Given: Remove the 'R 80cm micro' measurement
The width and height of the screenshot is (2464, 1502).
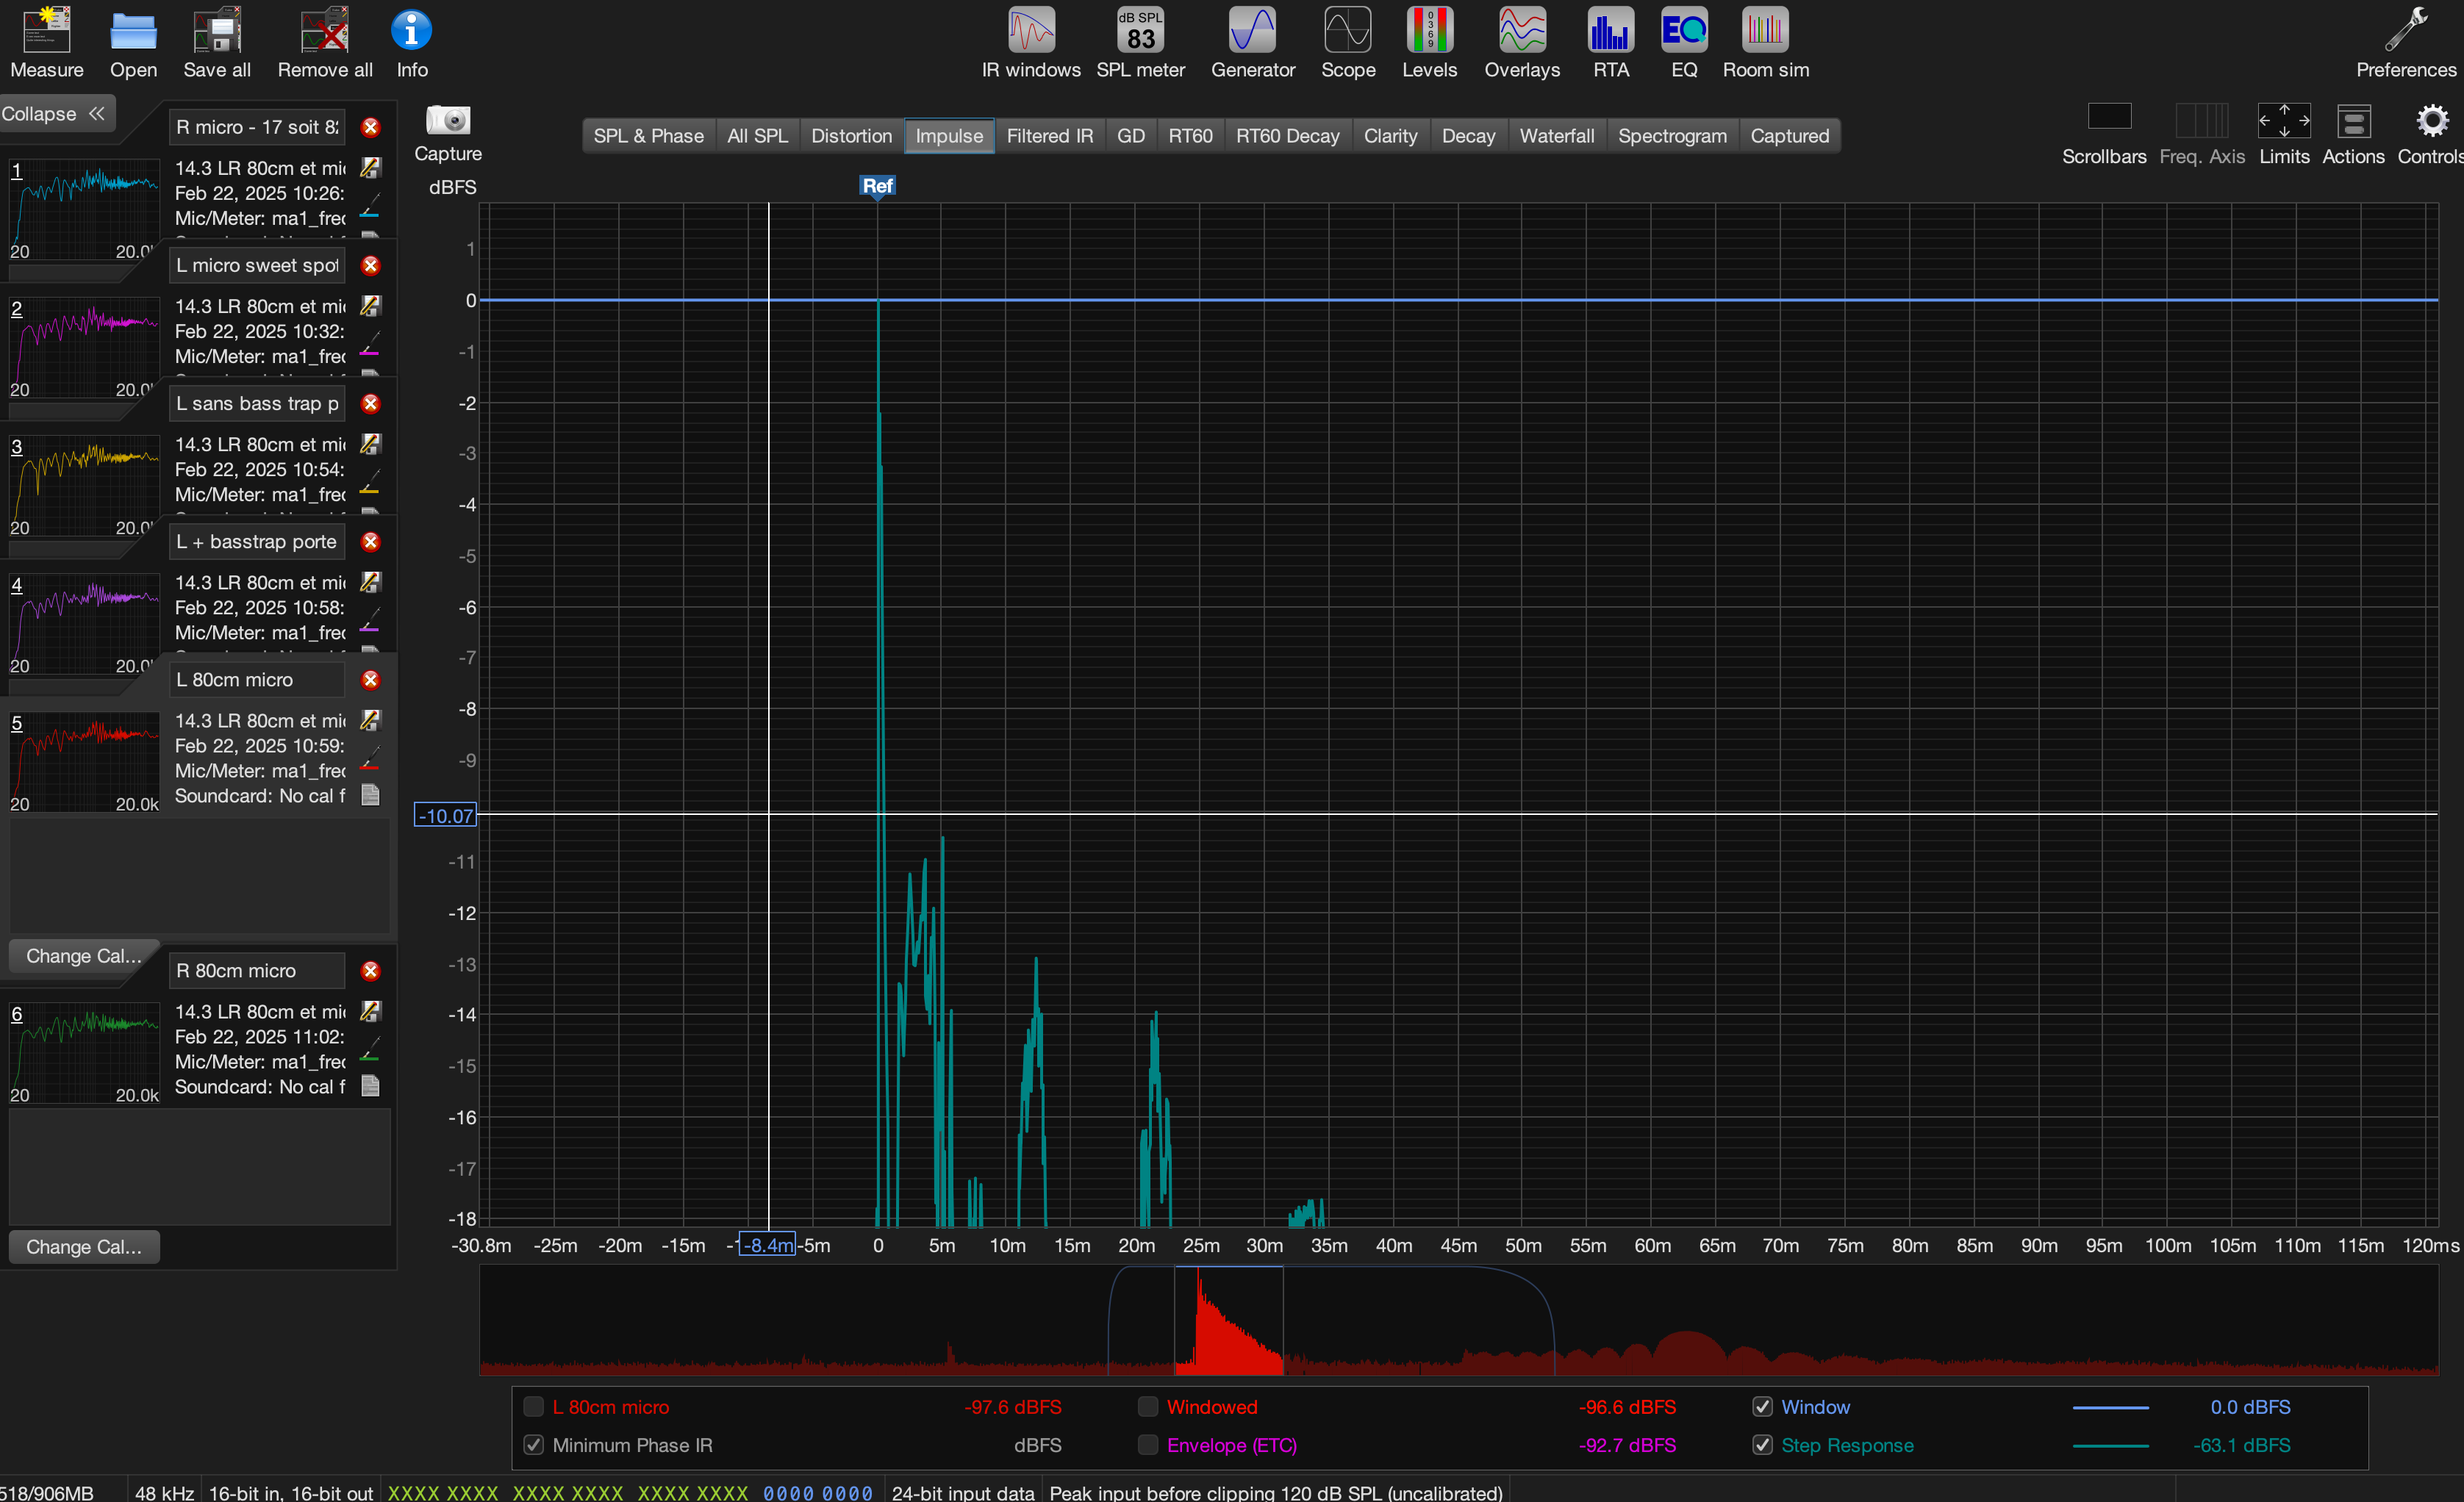Looking at the screenshot, I should [x=370, y=971].
